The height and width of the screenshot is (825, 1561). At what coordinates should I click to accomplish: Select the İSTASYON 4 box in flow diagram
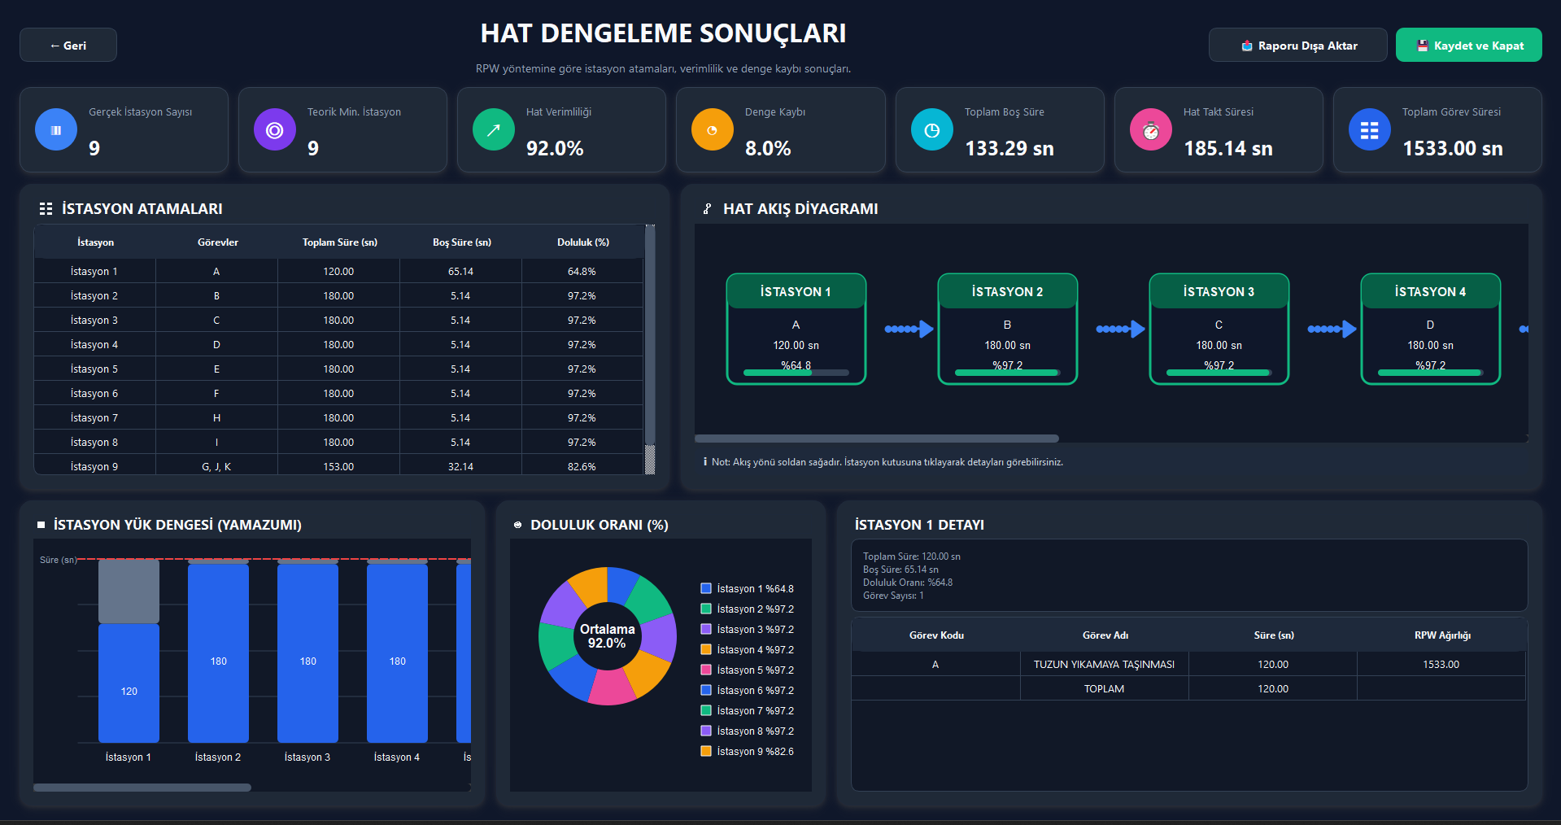click(1431, 329)
